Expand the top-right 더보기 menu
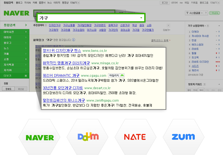 (215, 3)
